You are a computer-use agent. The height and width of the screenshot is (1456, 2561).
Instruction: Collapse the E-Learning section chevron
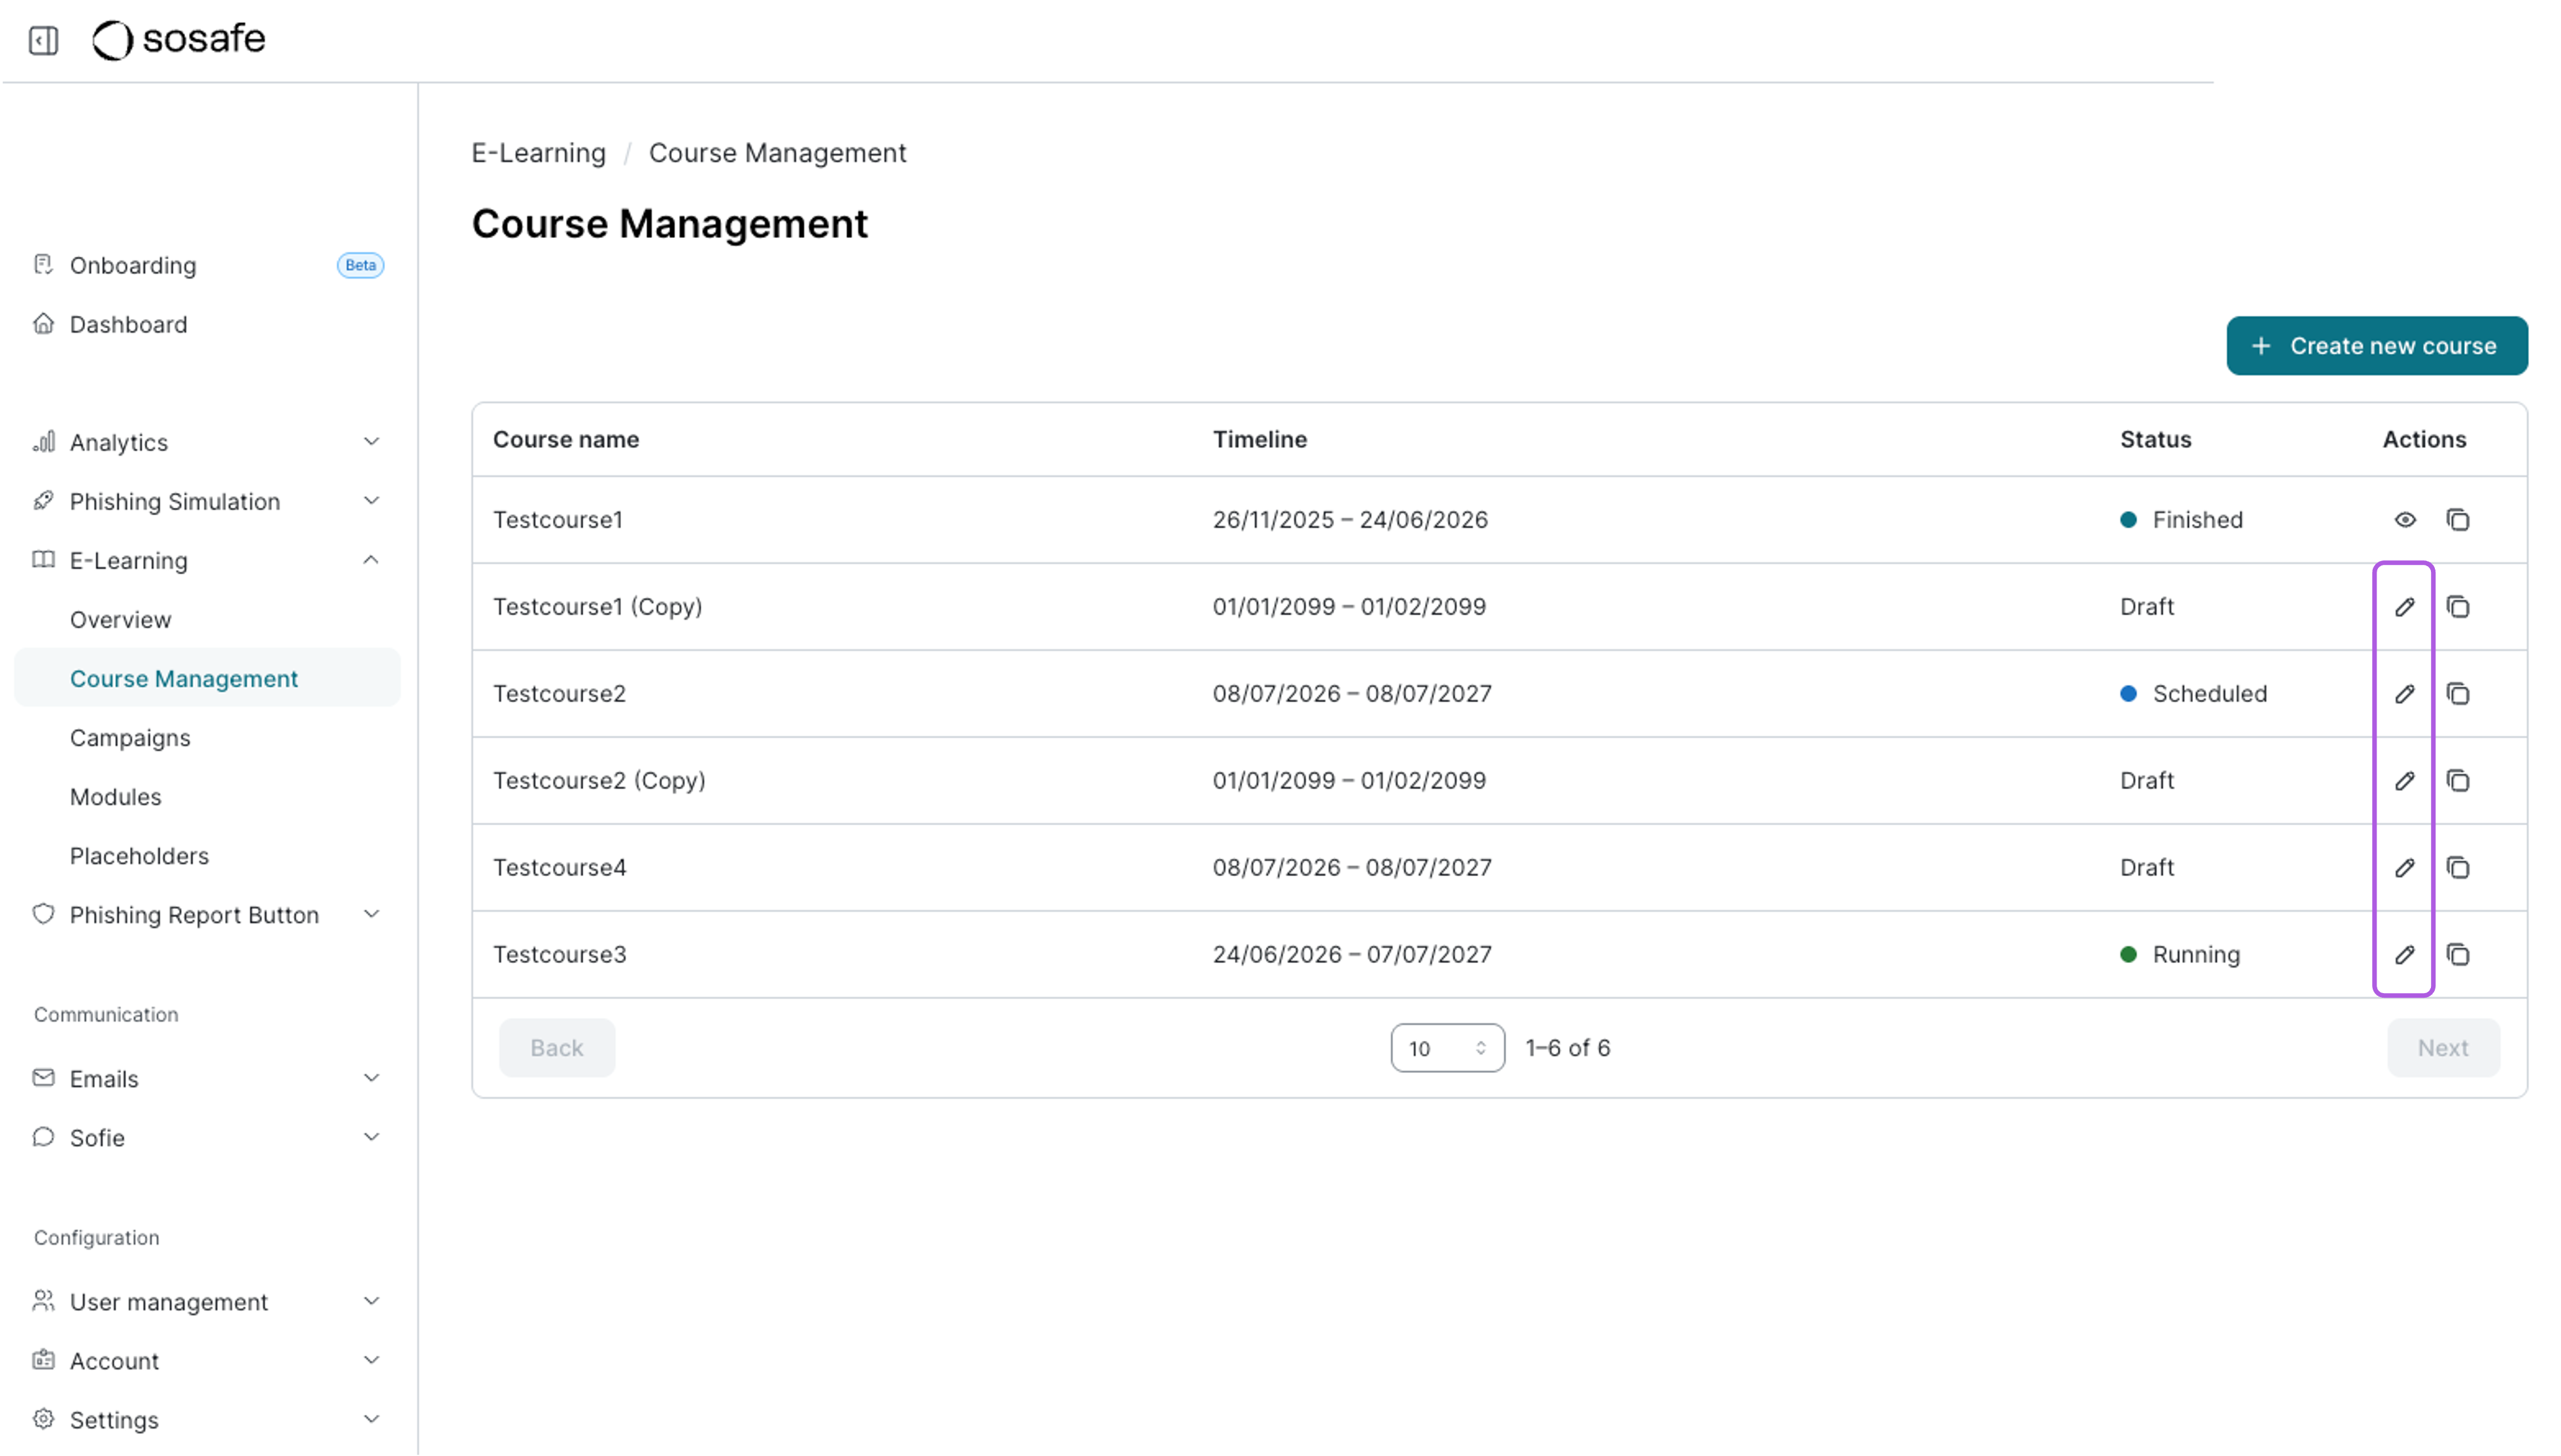pos(371,559)
